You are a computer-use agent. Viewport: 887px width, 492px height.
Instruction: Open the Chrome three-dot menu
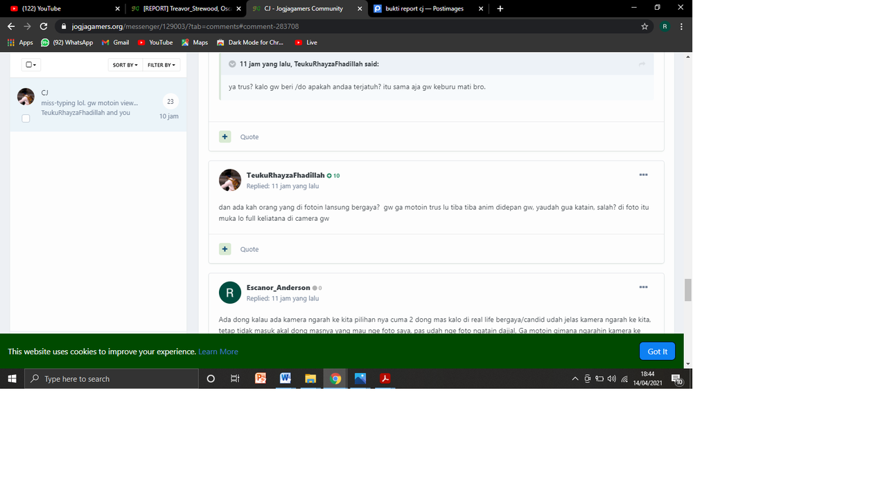(x=681, y=26)
